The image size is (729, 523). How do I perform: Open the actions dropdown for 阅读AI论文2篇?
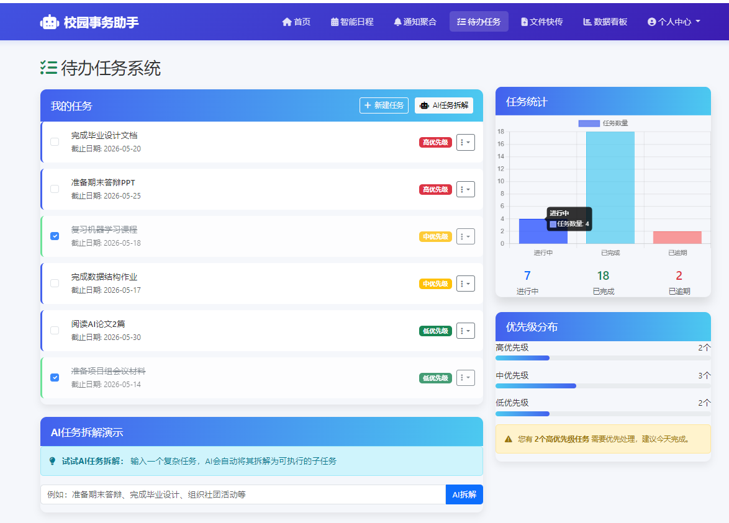point(466,331)
